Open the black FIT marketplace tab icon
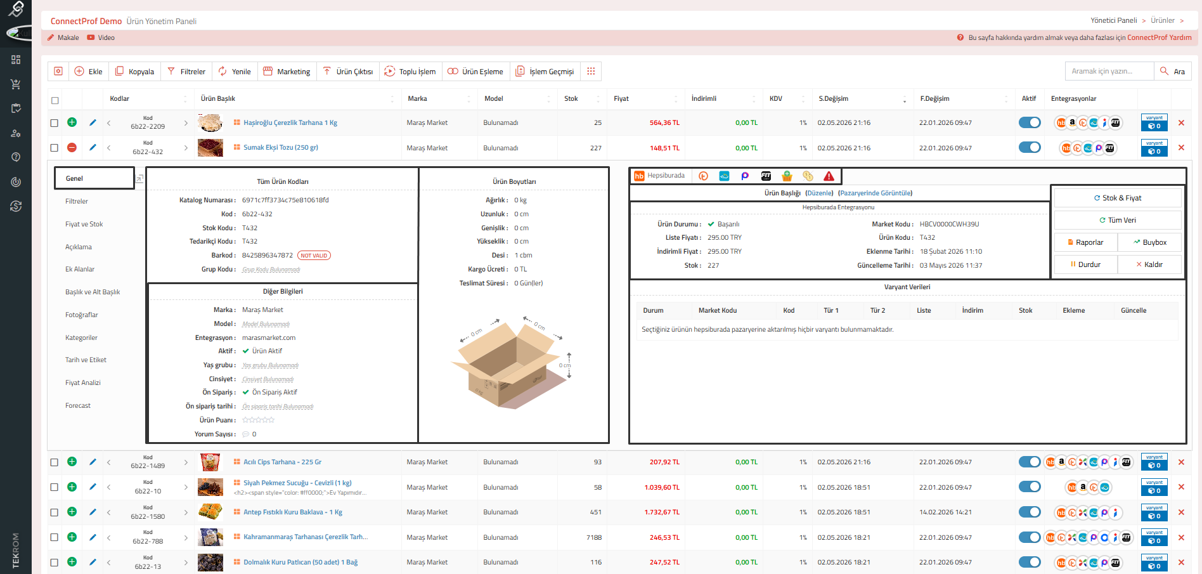This screenshot has width=1202, height=574. [766, 176]
